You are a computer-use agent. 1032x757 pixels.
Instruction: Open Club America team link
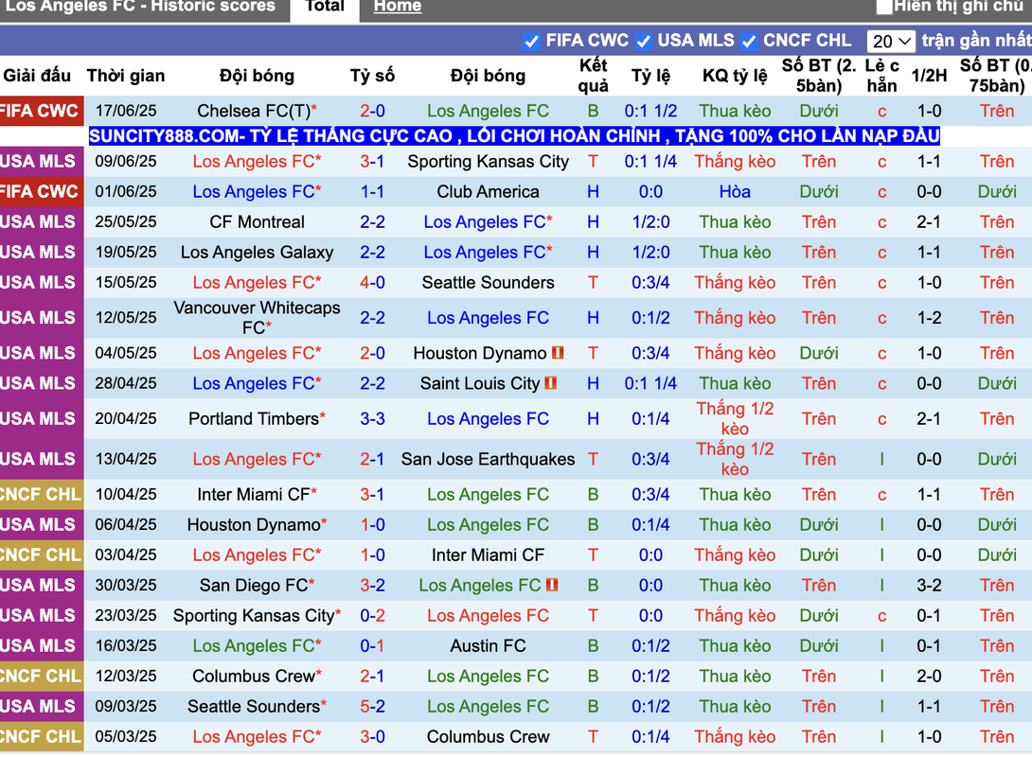click(488, 192)
